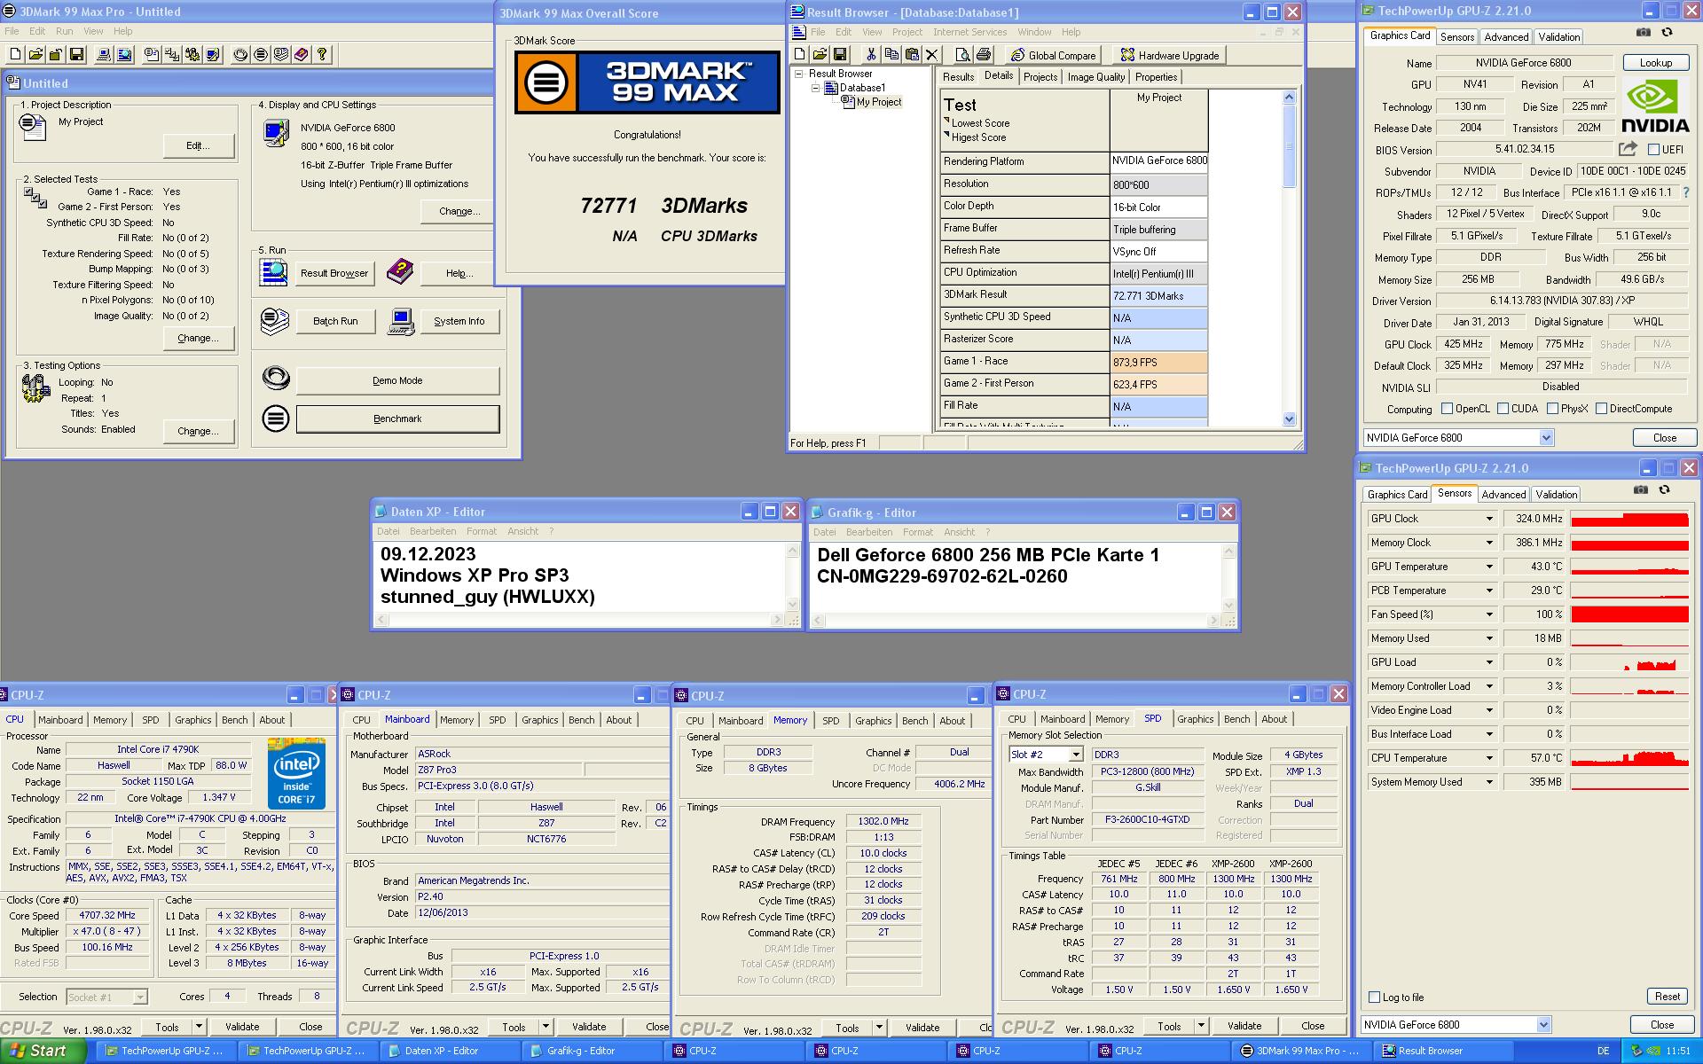The height and width of the screenshot is (1064, 1703).
Task: Toggle the DirectCompute checkbox in GPU-Z
Action: [1601, 409]
